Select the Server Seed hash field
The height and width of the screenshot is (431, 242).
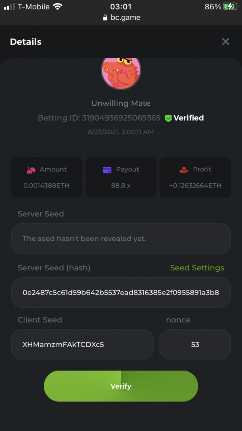coord(121,292)
